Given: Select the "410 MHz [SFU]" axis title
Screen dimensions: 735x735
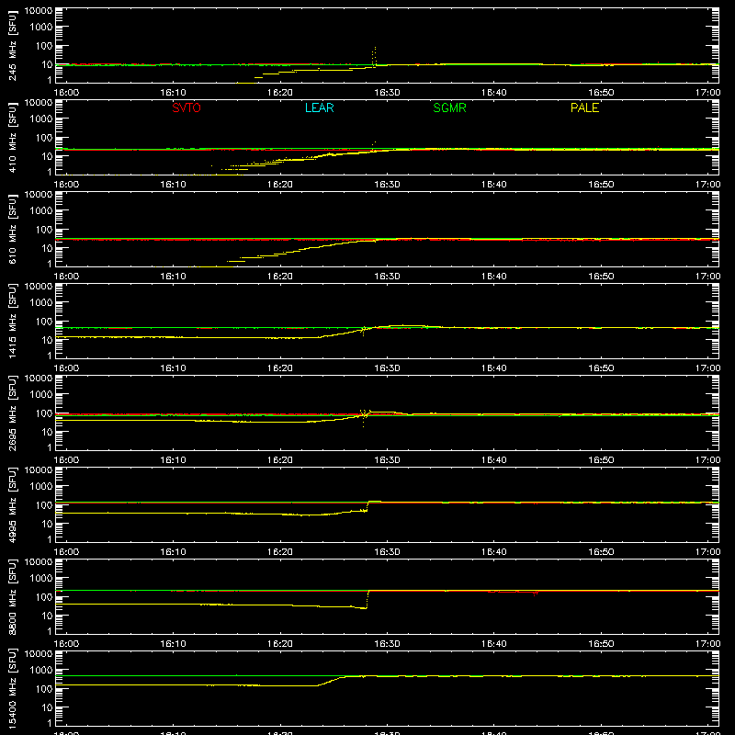Looking at the screenshot, I should click(x=13, y=137).
